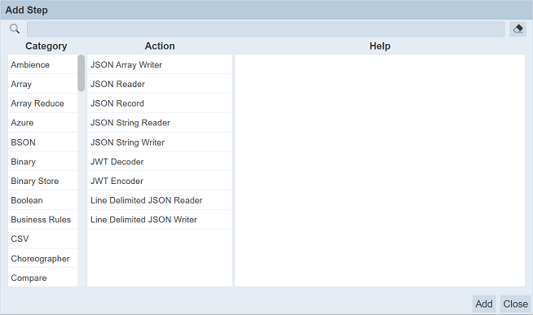Click the eraser clear-search icon
Screen dimensions: 533x315
click(518, 28)
